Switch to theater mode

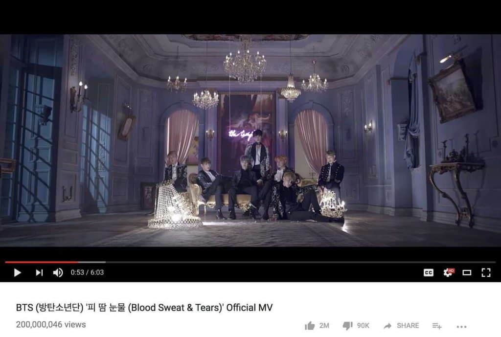(467, 272)
